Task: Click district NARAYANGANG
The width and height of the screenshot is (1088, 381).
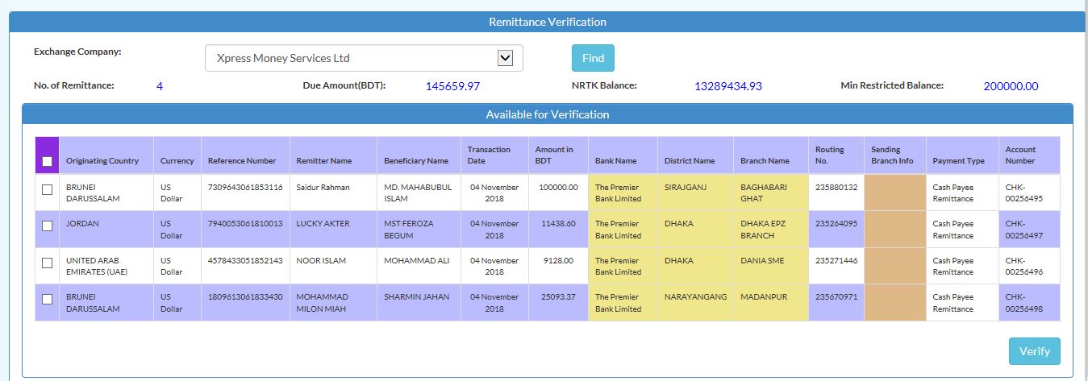Action: point(695,296)
